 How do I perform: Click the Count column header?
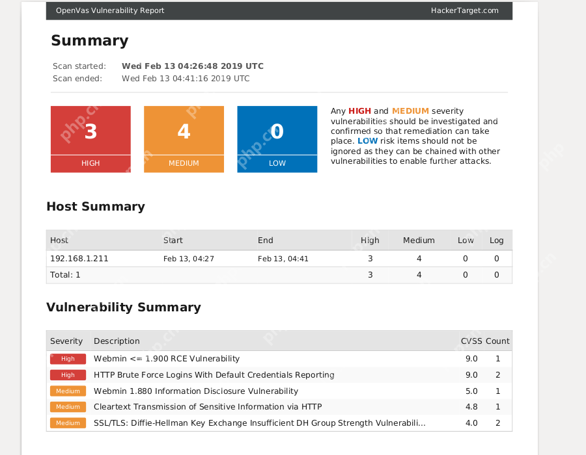tap(497, 341)
